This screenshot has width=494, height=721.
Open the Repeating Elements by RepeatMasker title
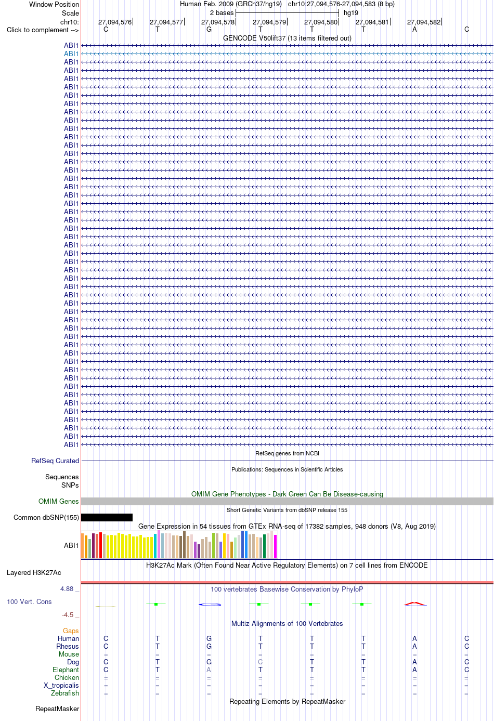pos(287,701)
